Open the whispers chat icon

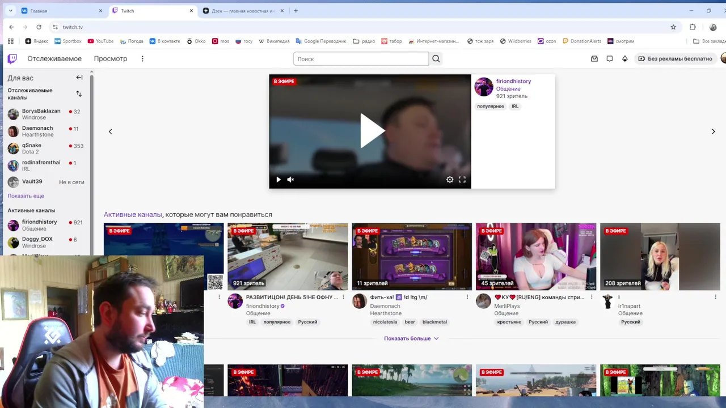(x=610, y=58)
